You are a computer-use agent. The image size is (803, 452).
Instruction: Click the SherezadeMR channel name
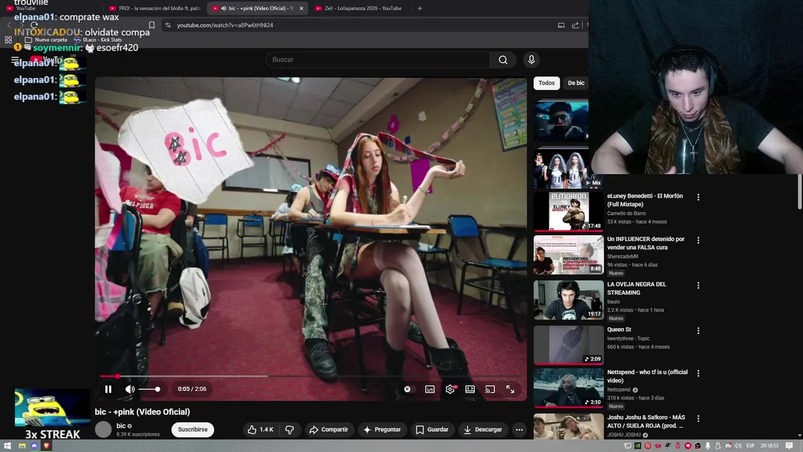[622, 256]
